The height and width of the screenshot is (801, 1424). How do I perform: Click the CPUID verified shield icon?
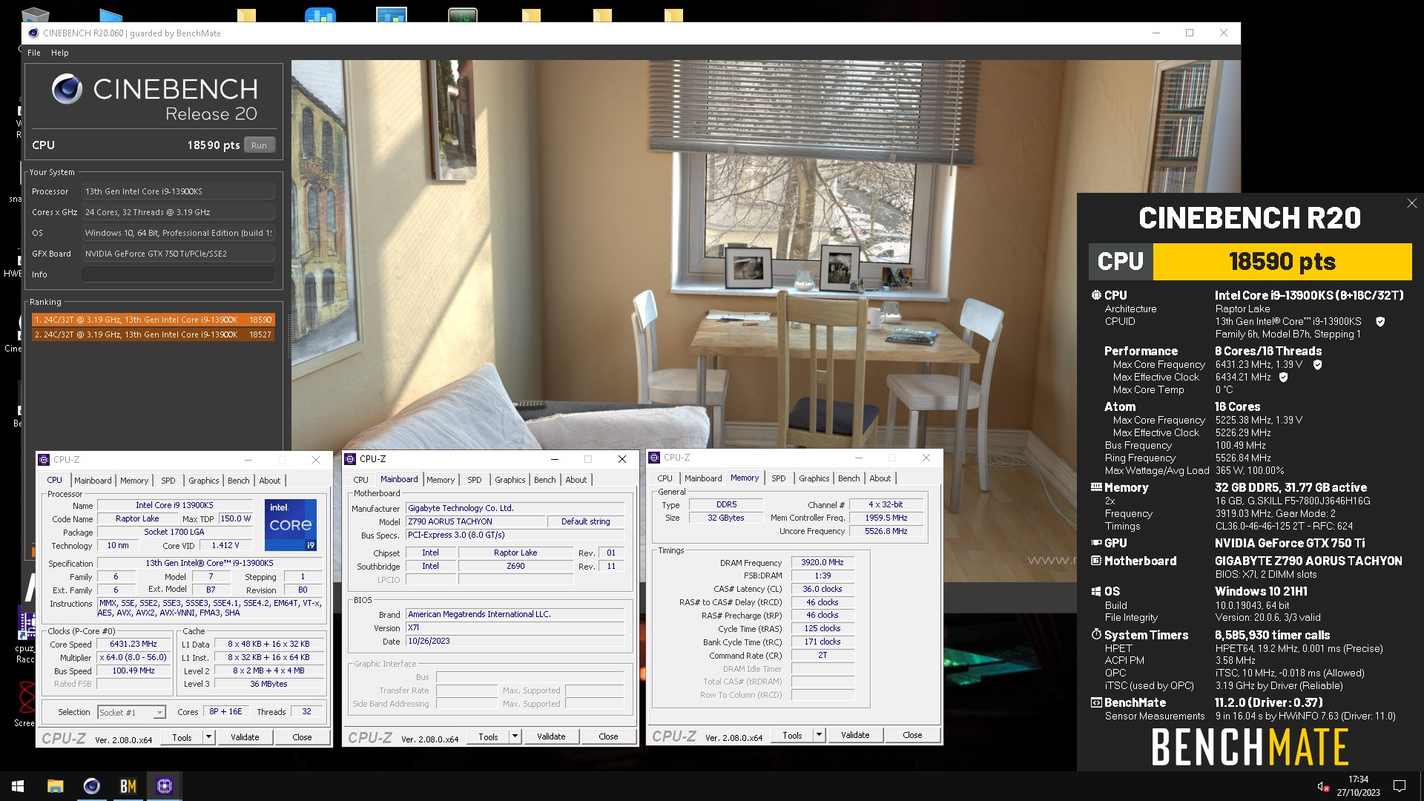[x=1380, y=322]
